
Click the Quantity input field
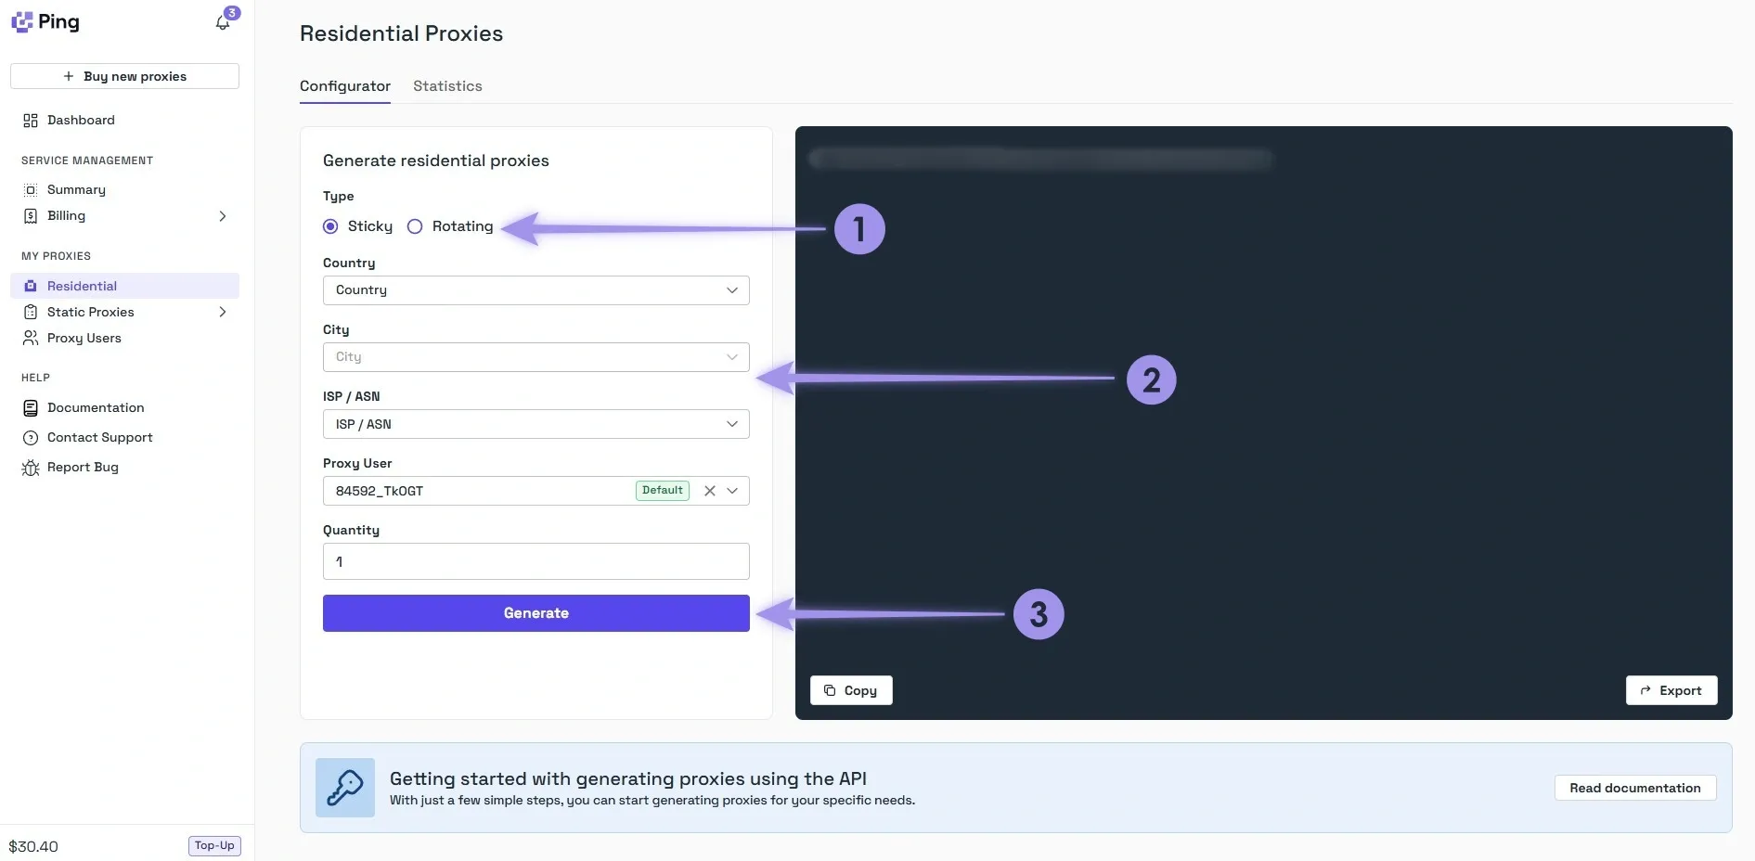point(536,561)
